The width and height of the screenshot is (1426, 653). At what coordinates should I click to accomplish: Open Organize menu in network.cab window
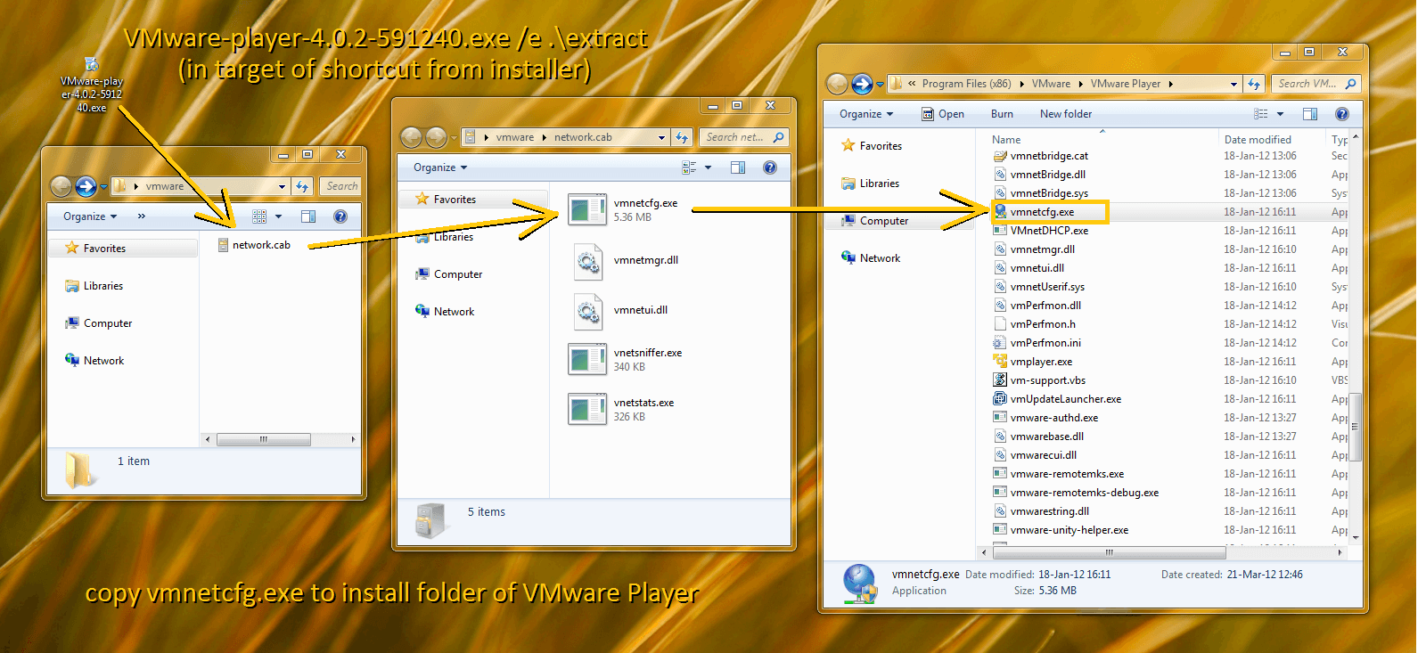coord(440,167)
